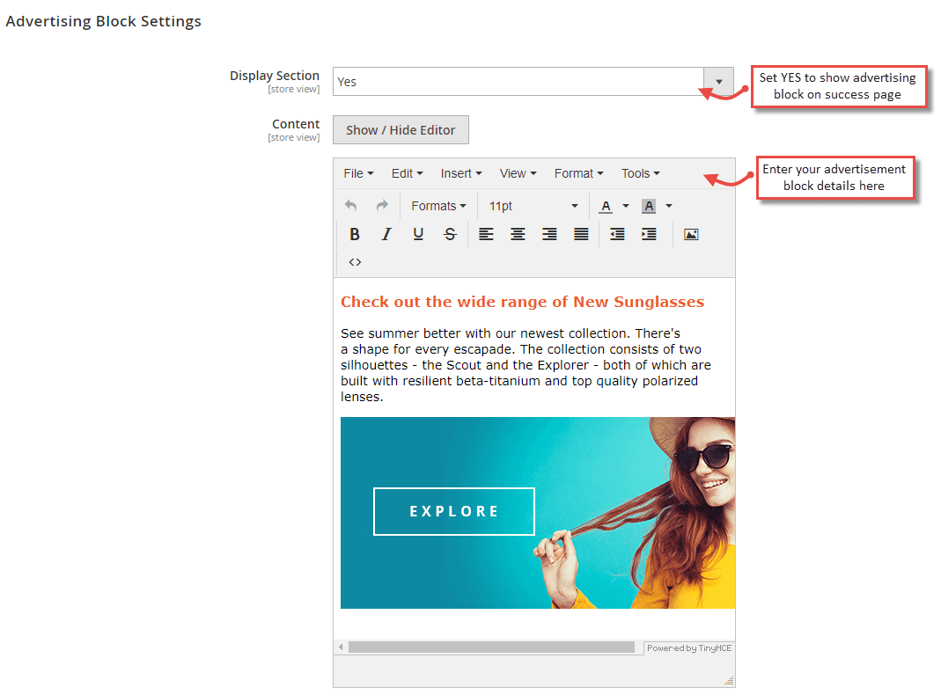Viewport: 941px width, 695px height.
Task: Click the Display Section label
Action: coord(275,76)
